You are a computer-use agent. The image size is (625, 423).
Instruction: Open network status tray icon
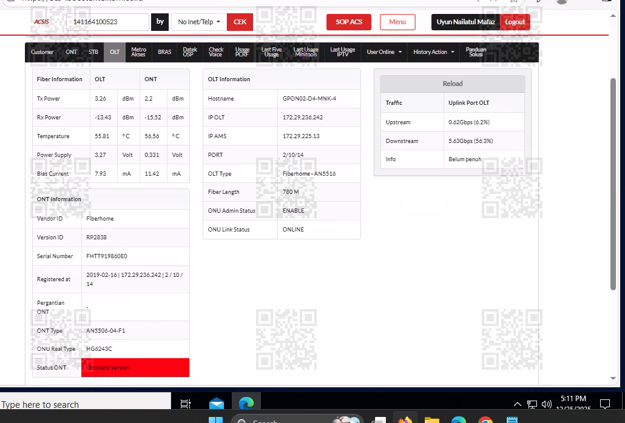(x=532, y=404)
